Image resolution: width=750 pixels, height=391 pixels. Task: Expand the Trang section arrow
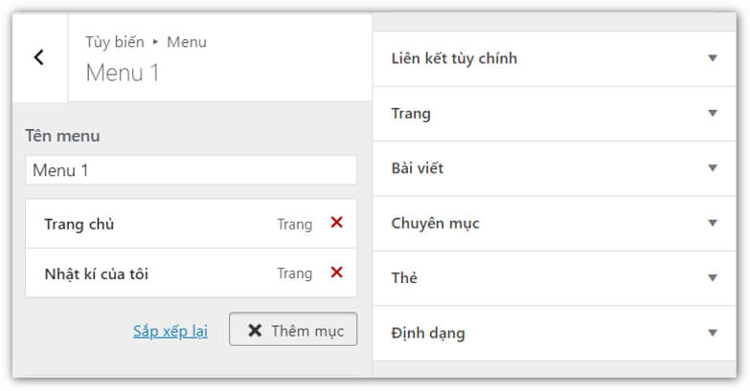(712, 113)
